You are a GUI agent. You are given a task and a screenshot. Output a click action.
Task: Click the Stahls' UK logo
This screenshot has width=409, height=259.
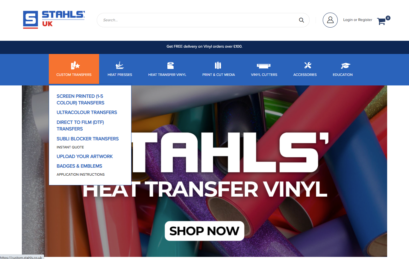[x=54, y=20]
